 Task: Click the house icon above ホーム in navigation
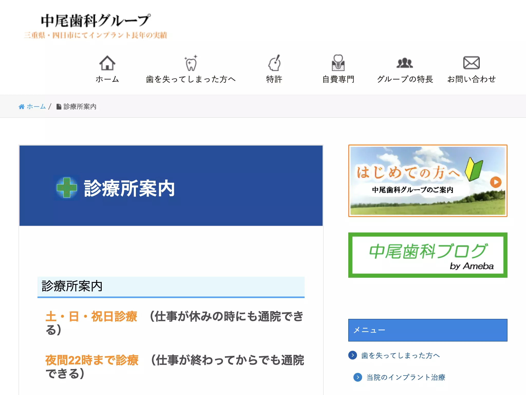(107, 63)
